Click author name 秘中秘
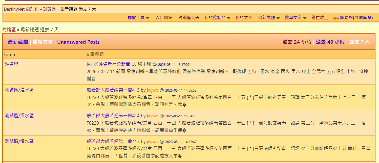 144,64
